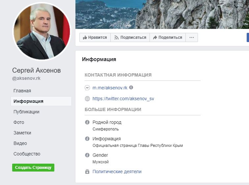Share the page via Поделиться

pyautogui.click(x=168, y=37)
